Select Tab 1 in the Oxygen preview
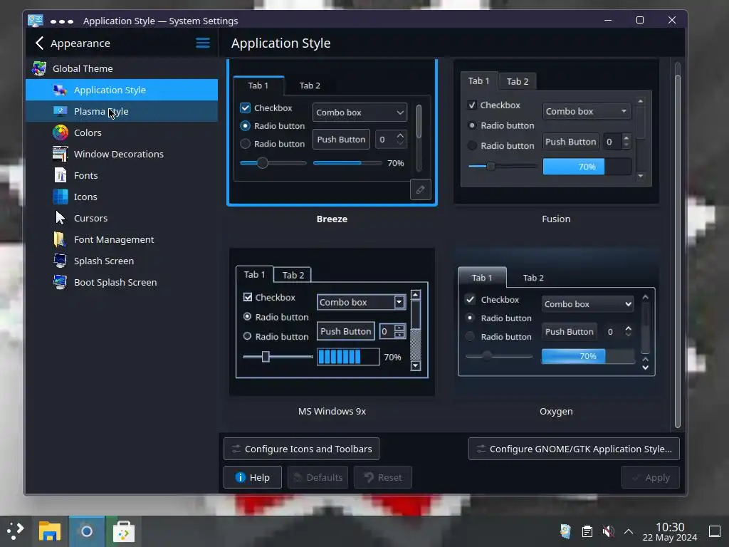The image size is (729, 547). tap(482, 278)
